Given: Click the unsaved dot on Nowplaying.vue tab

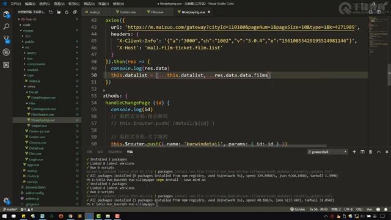Looking at the screenshot, I should [209, 12].
